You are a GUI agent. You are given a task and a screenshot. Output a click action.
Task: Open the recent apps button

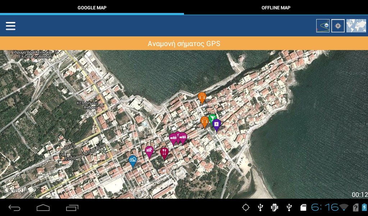pos(72,207)
